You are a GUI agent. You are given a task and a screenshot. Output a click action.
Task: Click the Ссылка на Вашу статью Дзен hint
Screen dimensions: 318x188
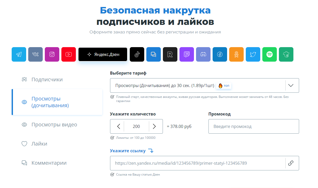click(x=138, y=175)
